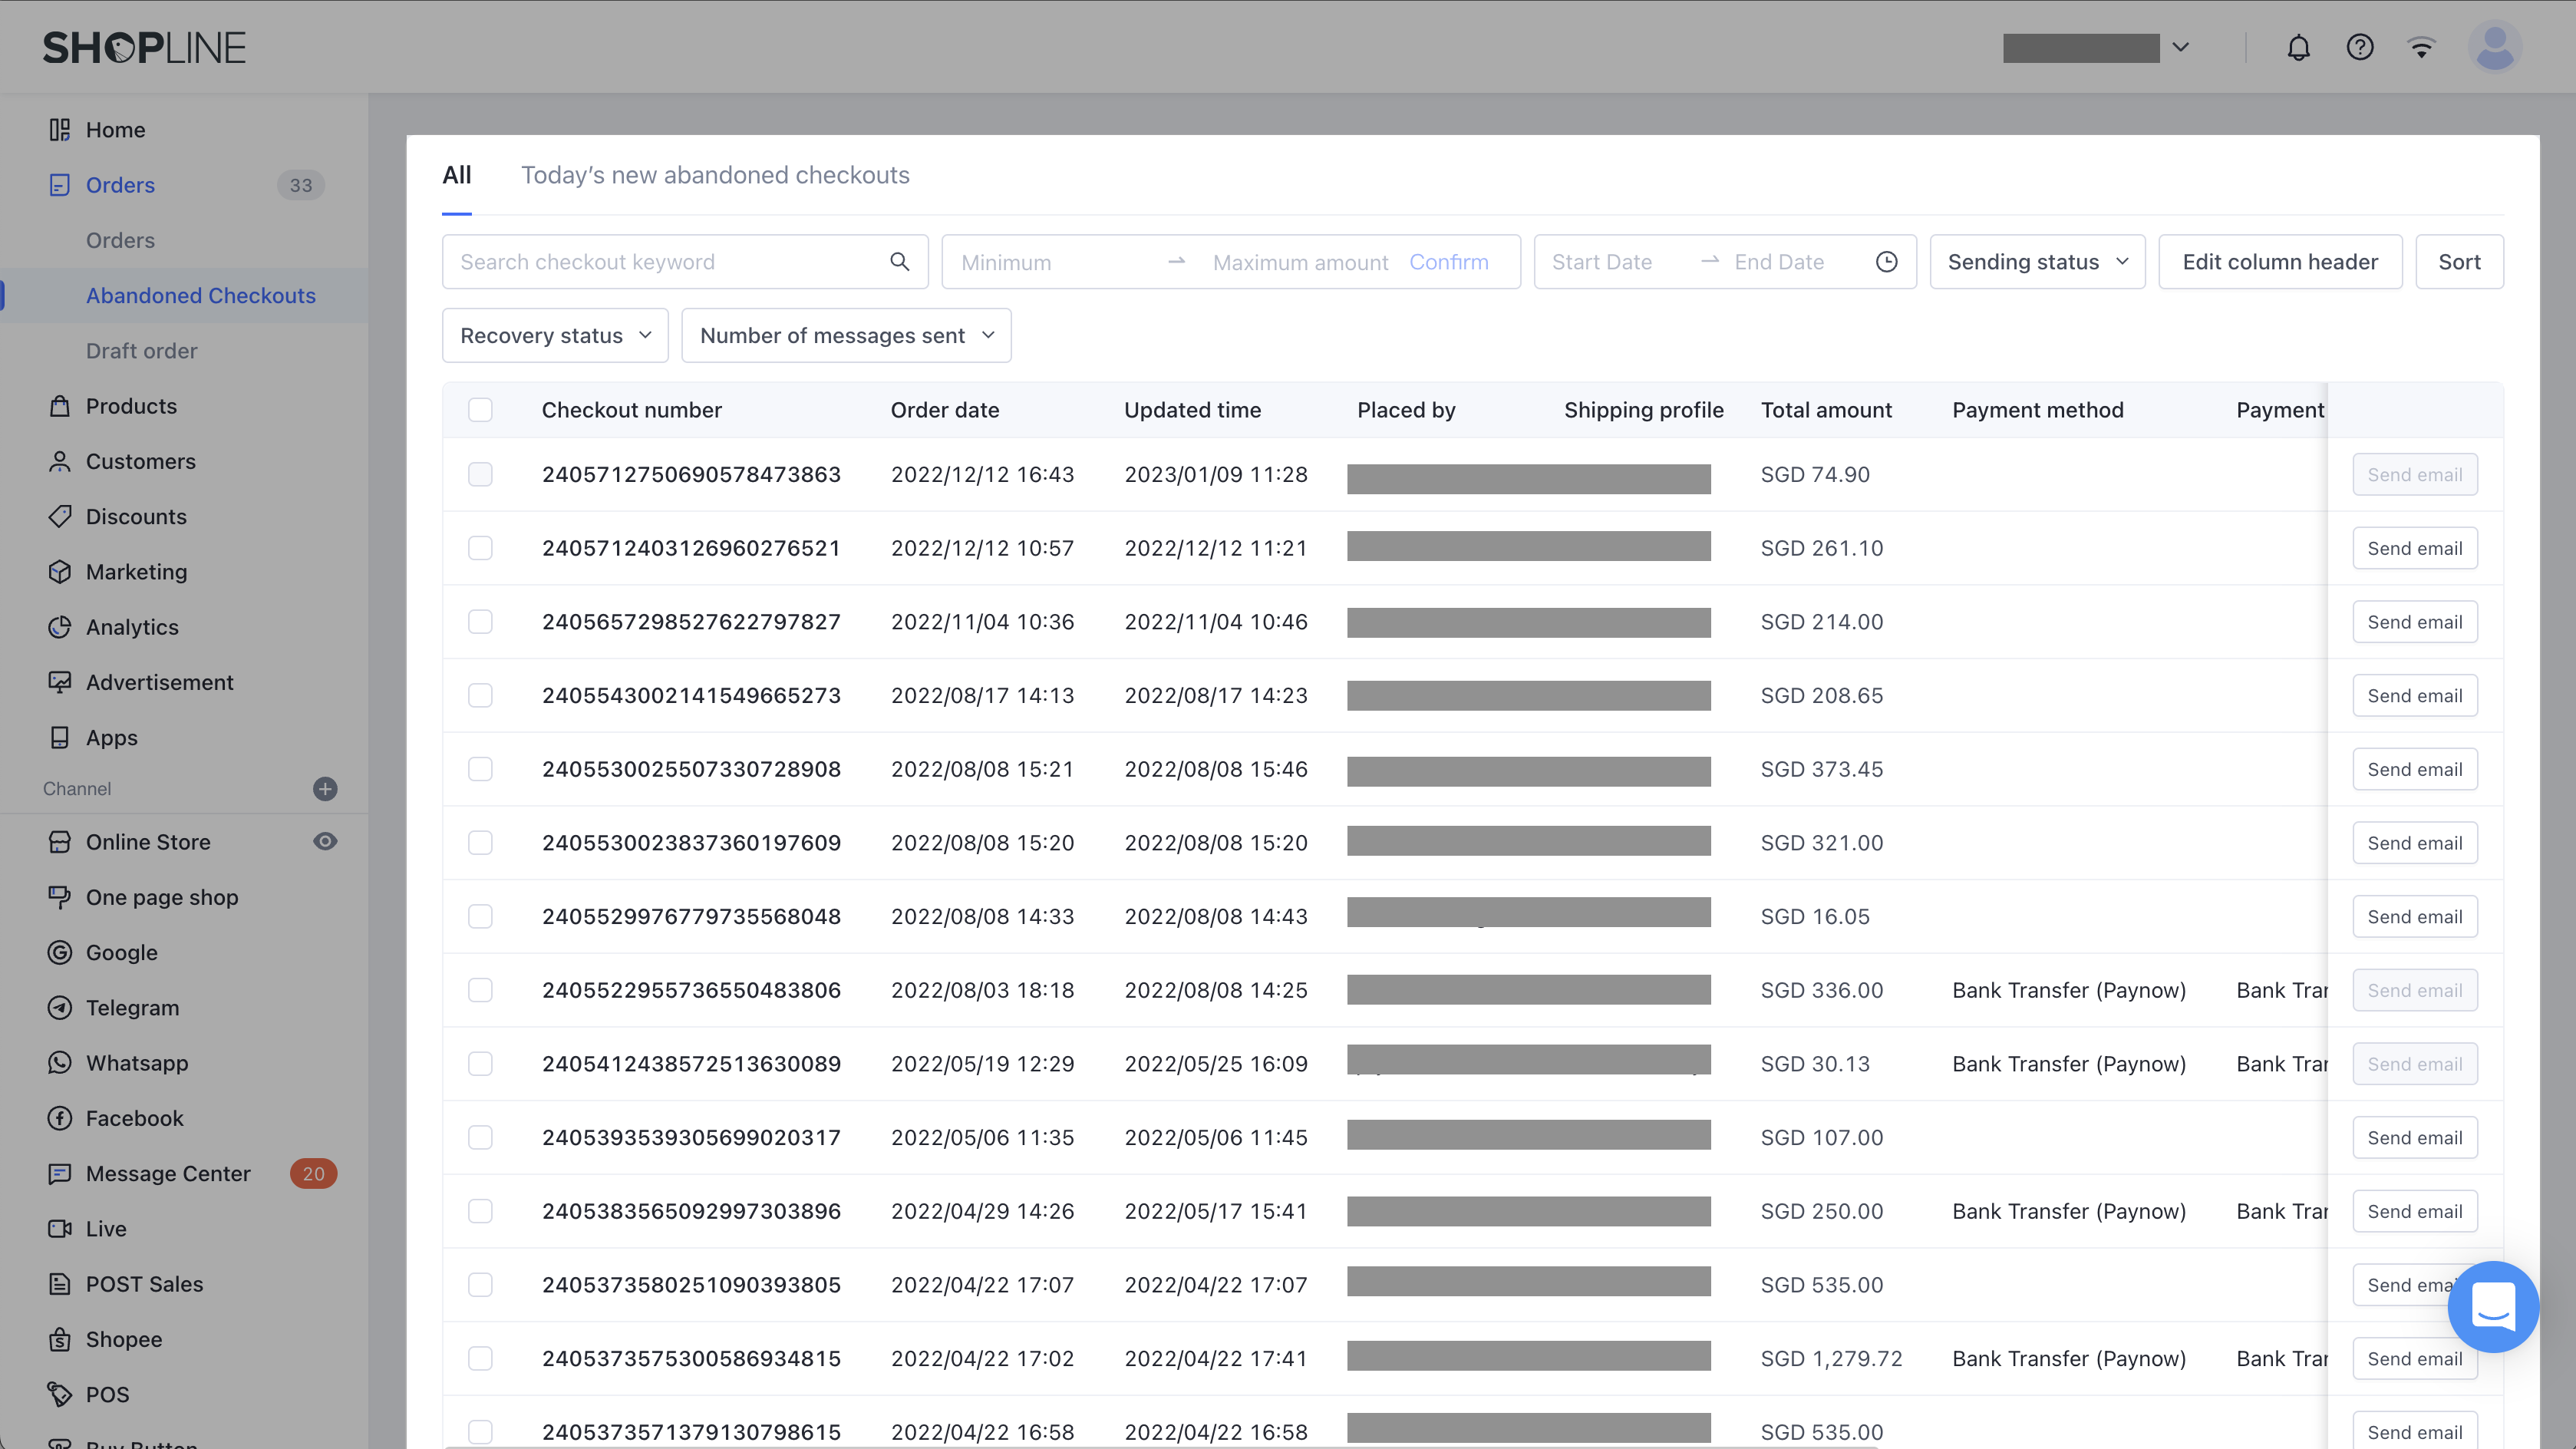Check the box for checkout 2405530023837360197609
This screenshot has width=2576, height=1449.
(480, 843)
